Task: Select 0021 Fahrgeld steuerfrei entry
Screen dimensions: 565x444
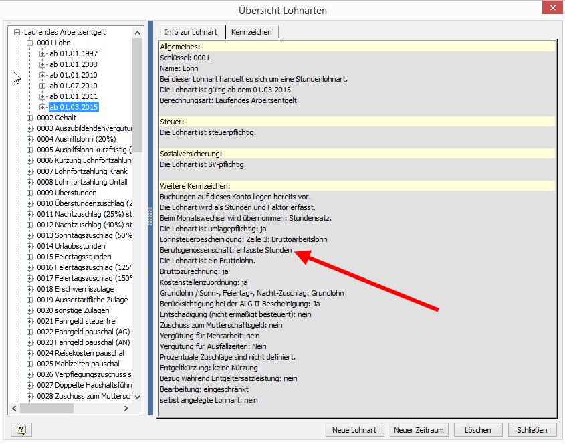Action: 77,321
